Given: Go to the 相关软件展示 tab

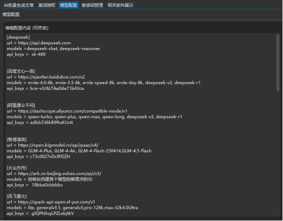Looking at the screenshot, I should 121,5.
